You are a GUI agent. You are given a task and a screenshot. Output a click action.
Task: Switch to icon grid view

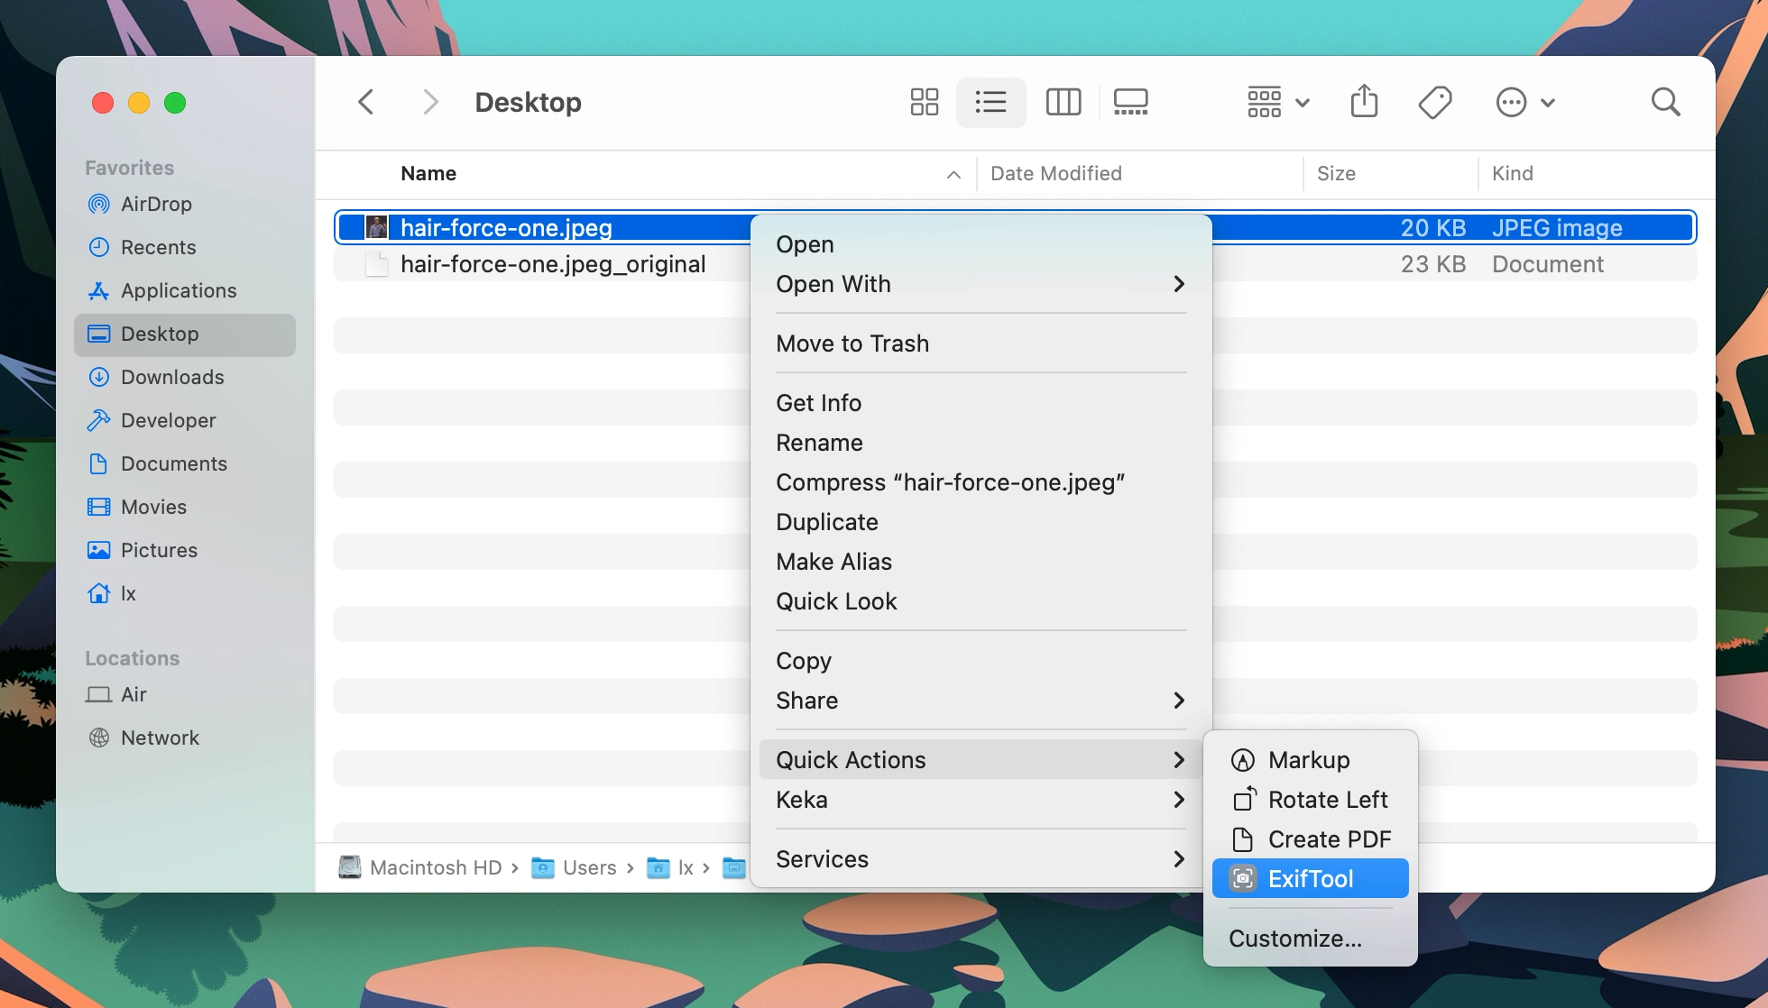924,102
